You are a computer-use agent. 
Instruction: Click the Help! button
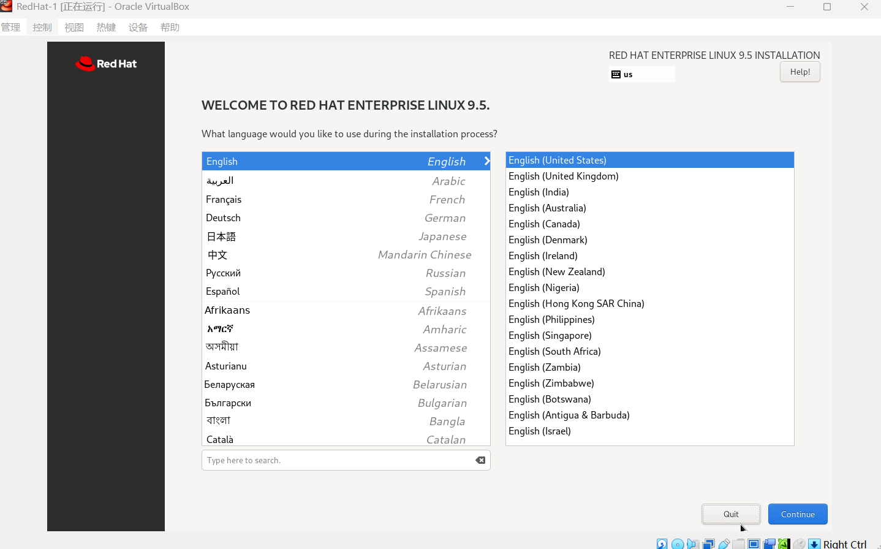(800, 72)
